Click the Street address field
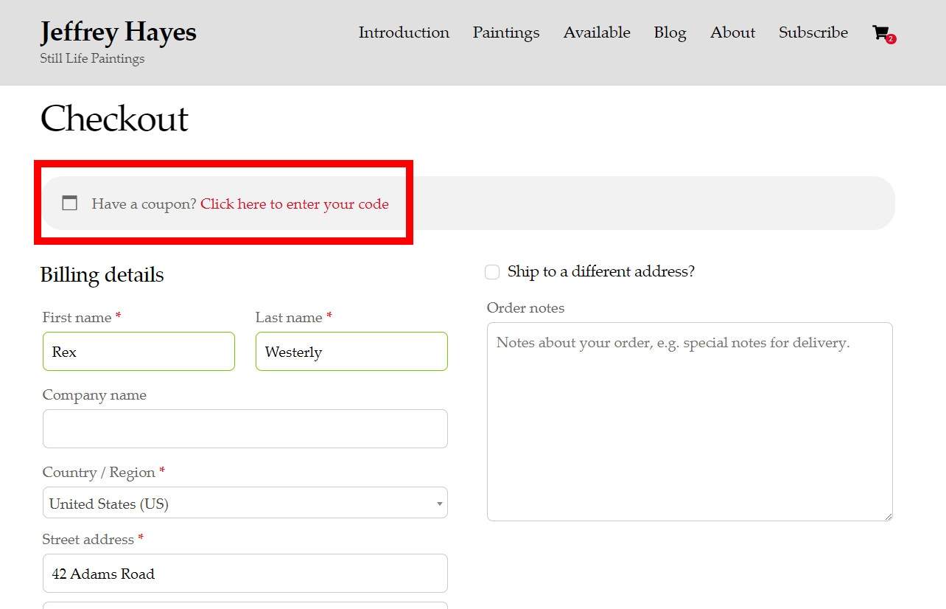The width and height of the screenshot is (946, 609). [245, 574]
